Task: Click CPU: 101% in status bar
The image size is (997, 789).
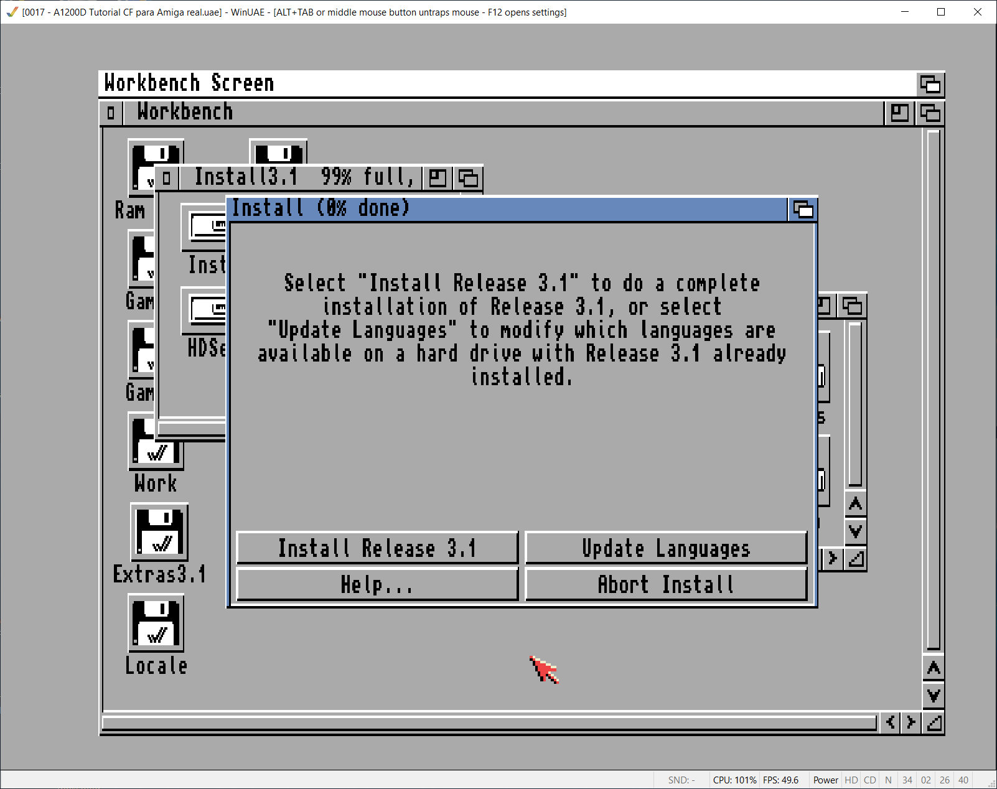Action: point(734,780)
